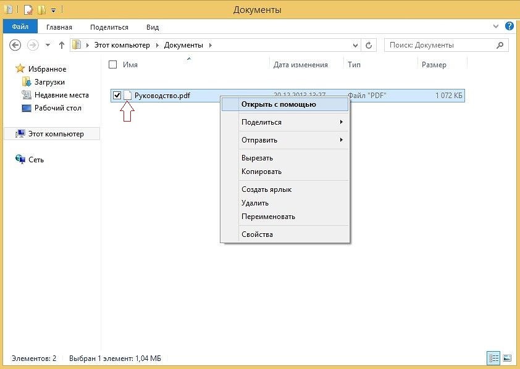The height and width of the screenshot is (369, 520).
Task: Open the Вид ribbon tab
Action: point(153,27)
